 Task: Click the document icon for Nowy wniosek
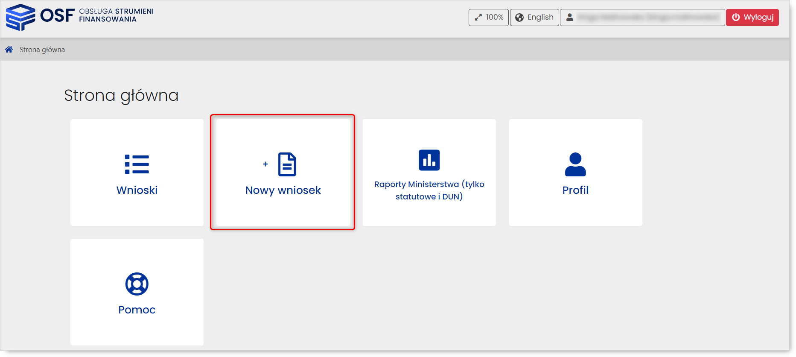coord(287,164)
